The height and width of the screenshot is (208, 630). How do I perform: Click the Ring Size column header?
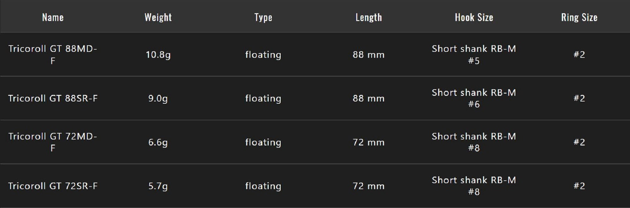(x=579, y=17)
